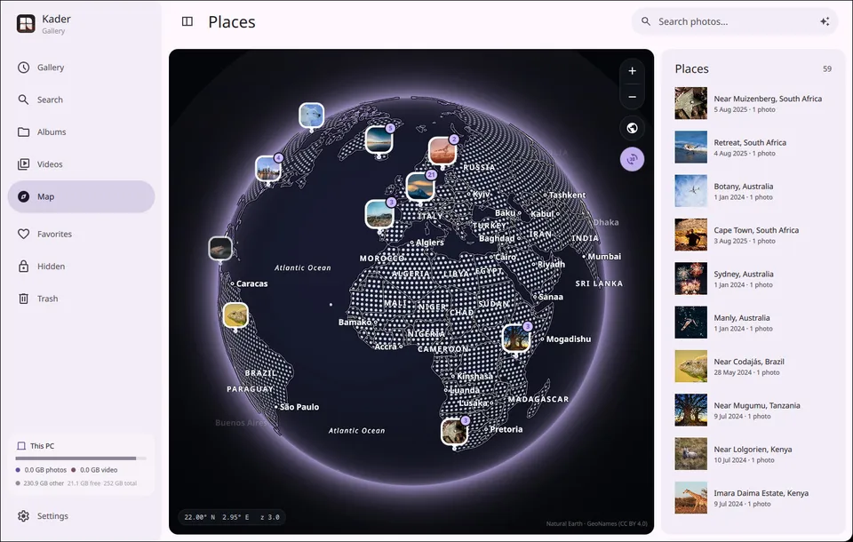Toggle the sidebar panel icon
The height and width of the screenshot is (542, 853).
[x=187, y=21]
